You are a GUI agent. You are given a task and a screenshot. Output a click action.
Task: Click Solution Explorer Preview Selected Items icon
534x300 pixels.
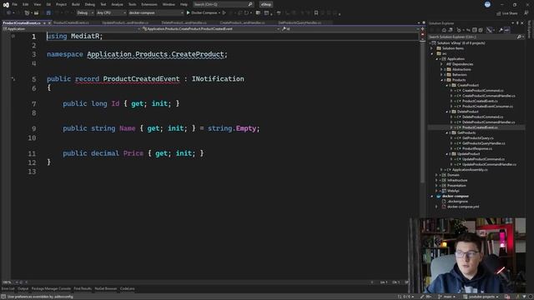[x=507, y=30]
